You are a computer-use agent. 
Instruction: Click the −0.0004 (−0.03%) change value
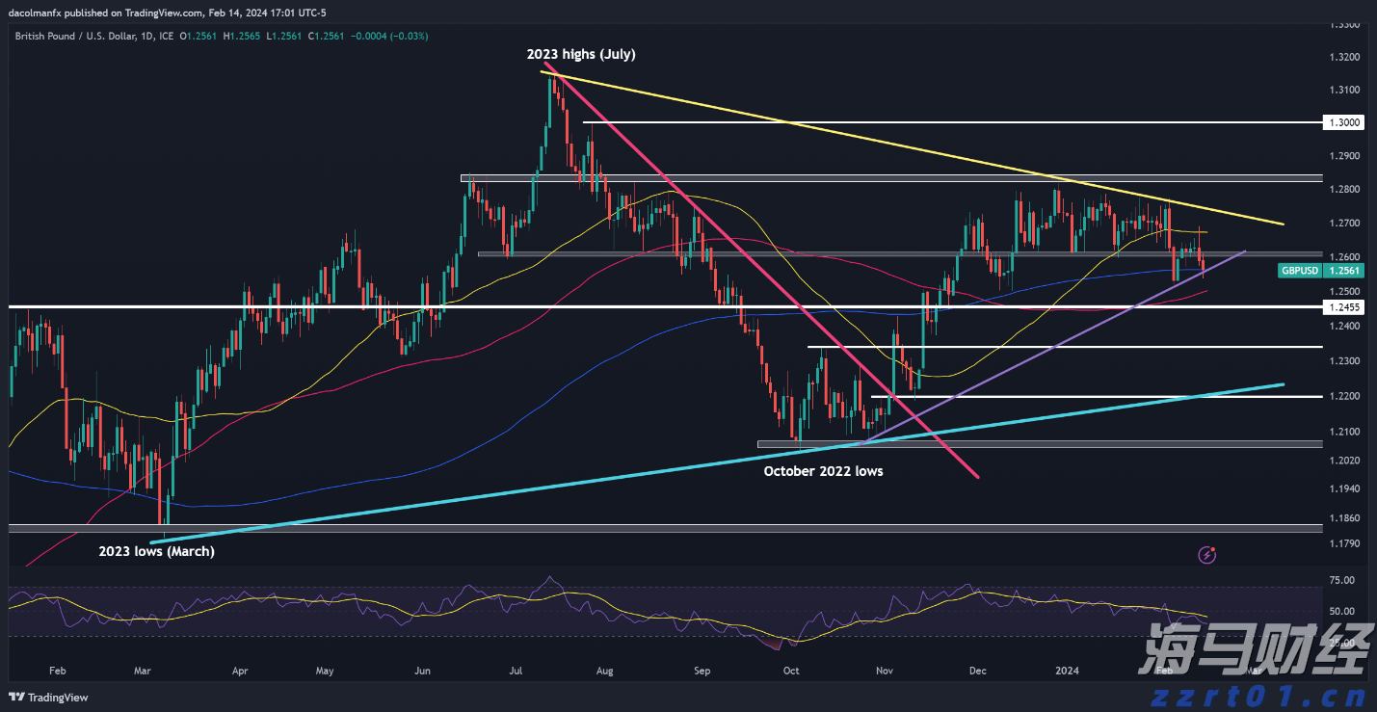[392, 36]
